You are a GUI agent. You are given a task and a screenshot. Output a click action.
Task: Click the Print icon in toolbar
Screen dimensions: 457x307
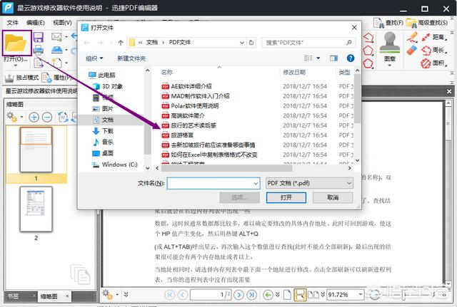[x=38, y=51]
